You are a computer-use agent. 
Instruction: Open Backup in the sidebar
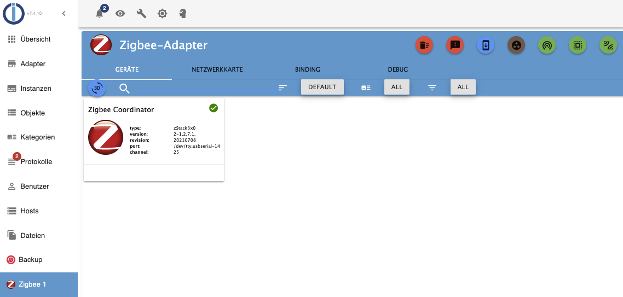39,260
